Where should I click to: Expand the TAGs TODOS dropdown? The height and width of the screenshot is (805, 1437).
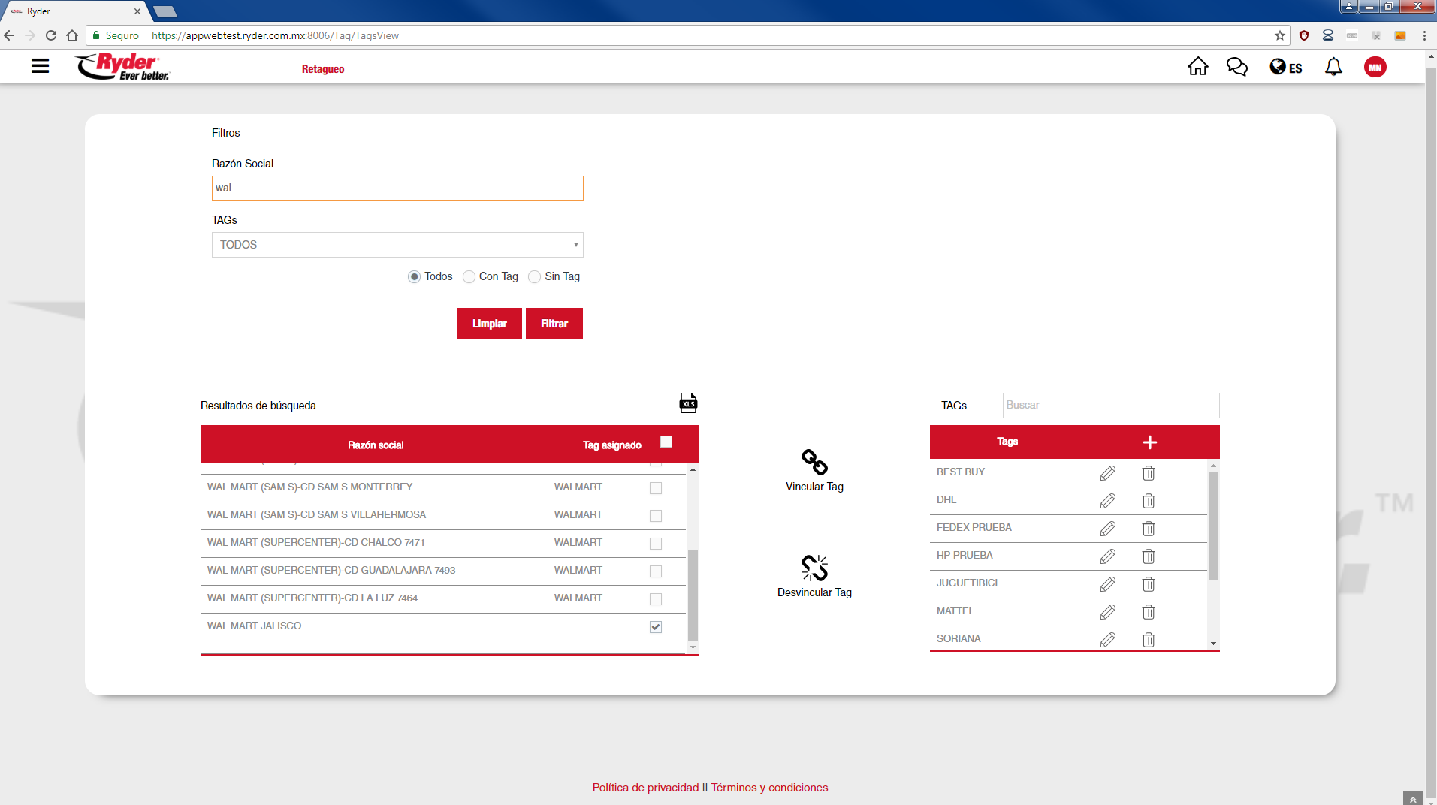(397, 245)
